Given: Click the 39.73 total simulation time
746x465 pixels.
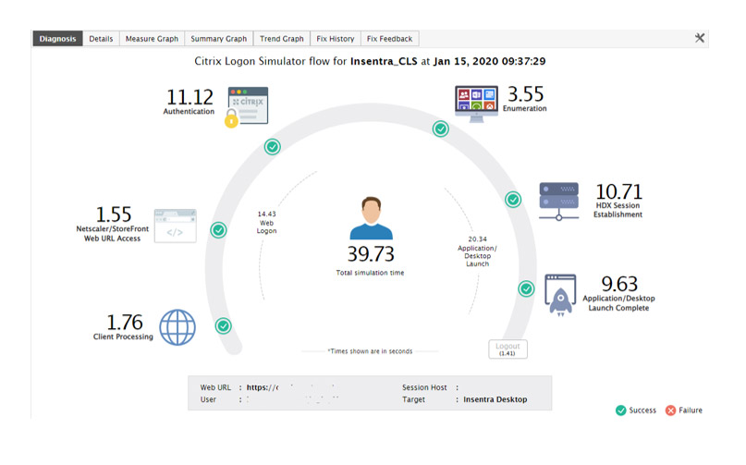Looking at the screenshot, I should pos(371,254).
